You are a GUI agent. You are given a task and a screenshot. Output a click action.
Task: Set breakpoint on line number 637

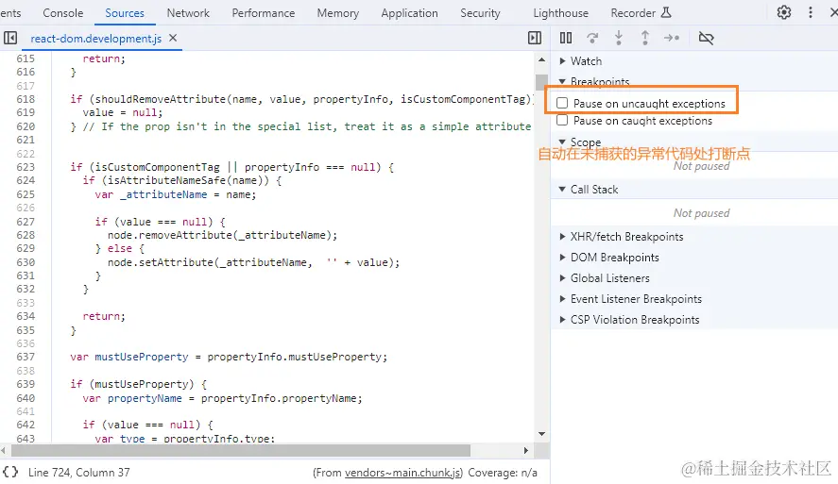point(26,357)
